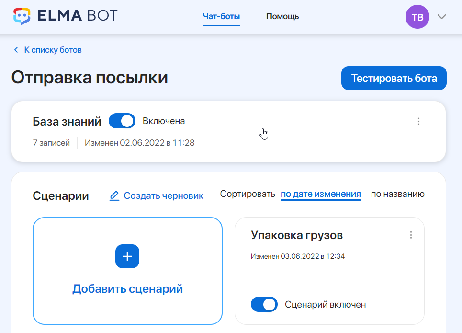The image size is (462, 333).
Task: Go back via К списку ботов link
Action: [53, 49]
